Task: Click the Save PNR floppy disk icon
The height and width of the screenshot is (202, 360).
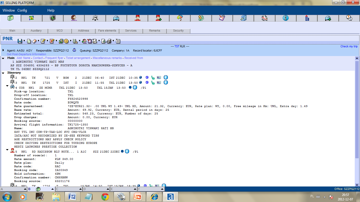Action: tap(20, 41)
